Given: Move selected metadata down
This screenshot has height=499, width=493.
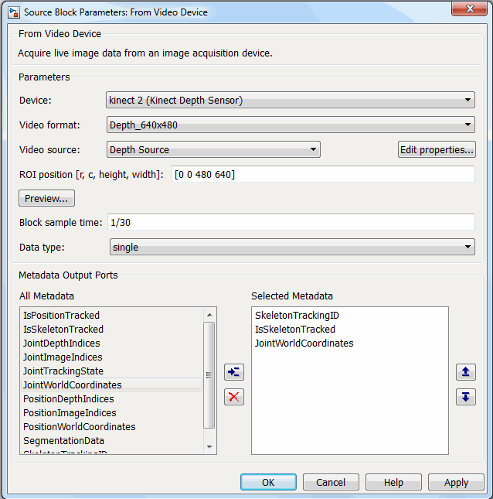Looking at the screenshot, I should coord(466,397).
